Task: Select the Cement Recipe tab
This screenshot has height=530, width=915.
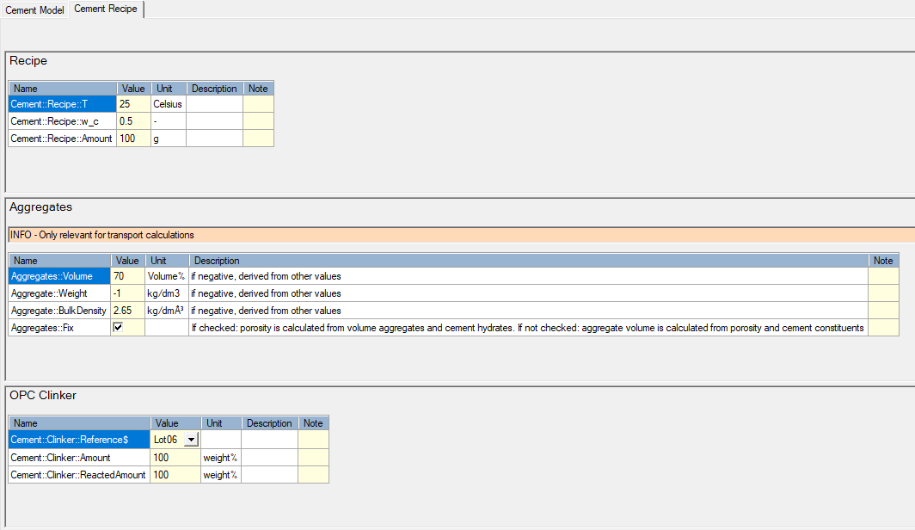Action: pos(106,9)
